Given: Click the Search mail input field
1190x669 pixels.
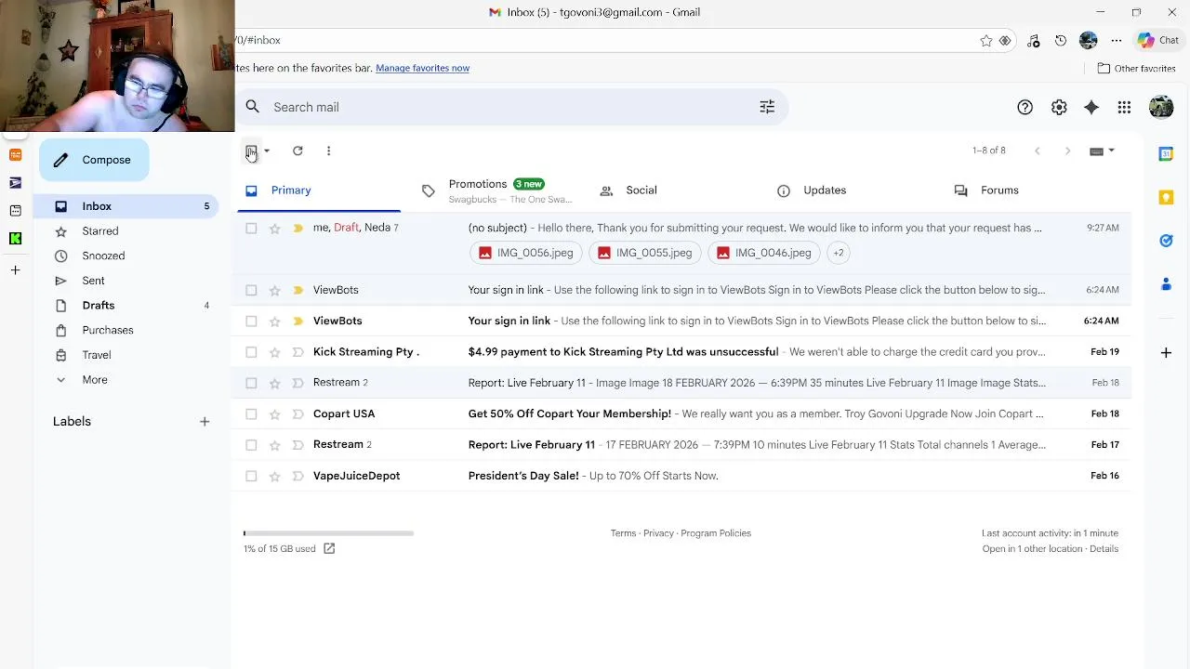Looking at the screenshot, I should point(511,107).
